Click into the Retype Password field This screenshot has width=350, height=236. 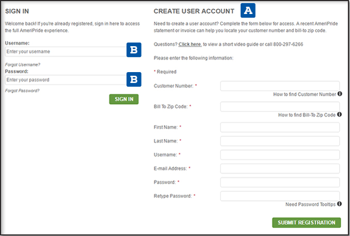pos(279,196)
